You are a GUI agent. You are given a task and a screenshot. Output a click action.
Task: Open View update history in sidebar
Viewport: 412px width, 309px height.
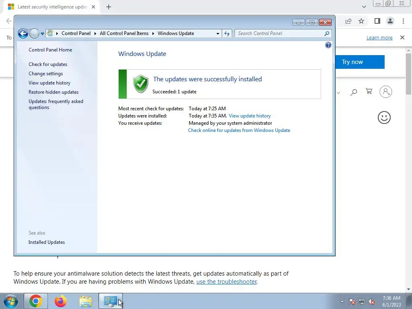coord(49,83)
